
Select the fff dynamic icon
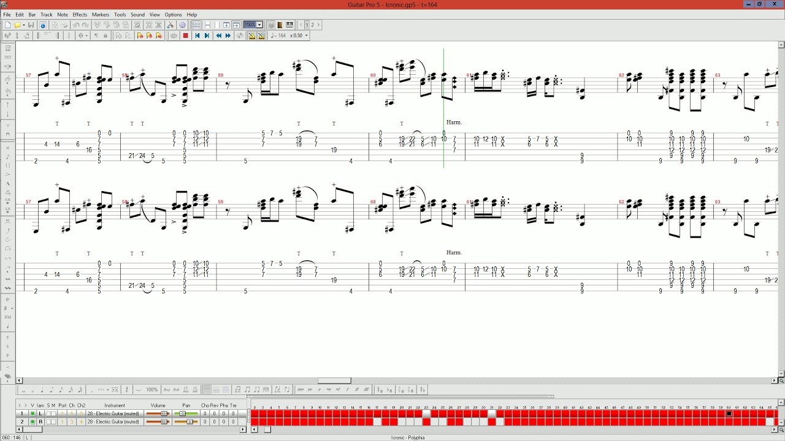pos(366,390)
